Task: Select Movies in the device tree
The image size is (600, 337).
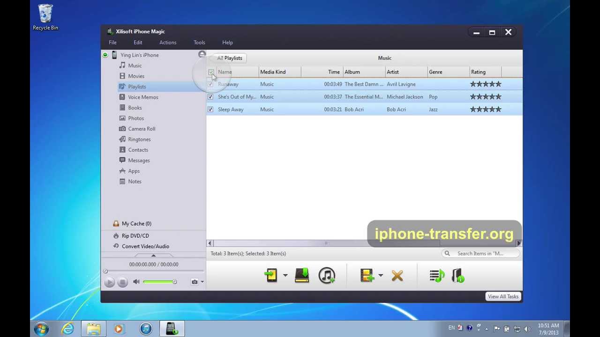Action: click(136, 76)
